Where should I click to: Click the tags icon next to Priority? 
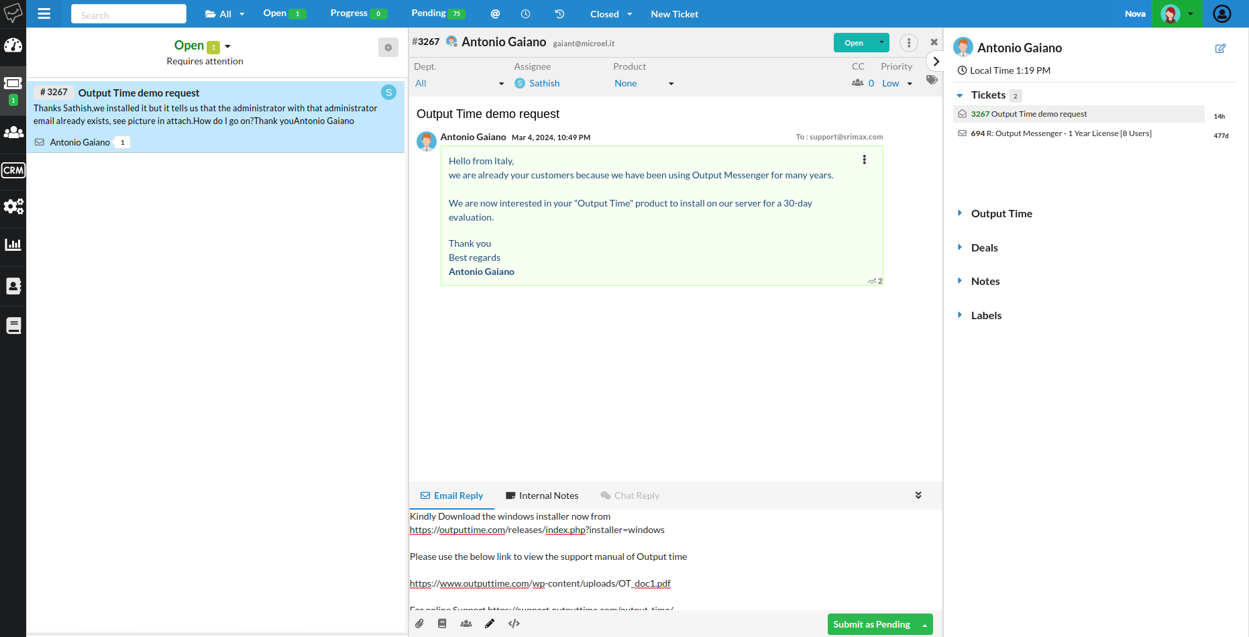coord(932,80)
